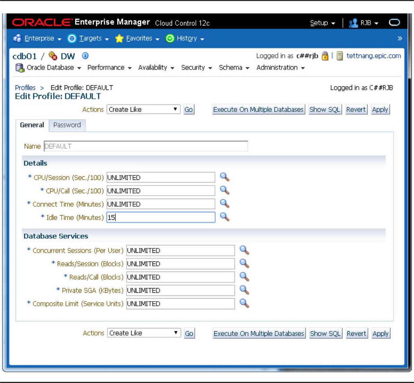414x383 pixels.
Task: Click the Oracle Database menu icon
Action: point(20,68)
